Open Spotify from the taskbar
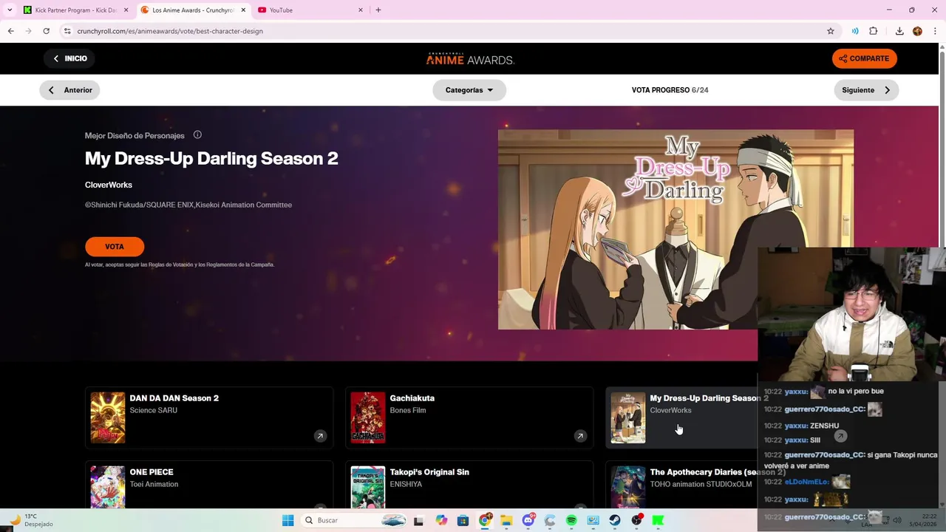The height and width of the screenshot is (532, 946). [571, 520]
